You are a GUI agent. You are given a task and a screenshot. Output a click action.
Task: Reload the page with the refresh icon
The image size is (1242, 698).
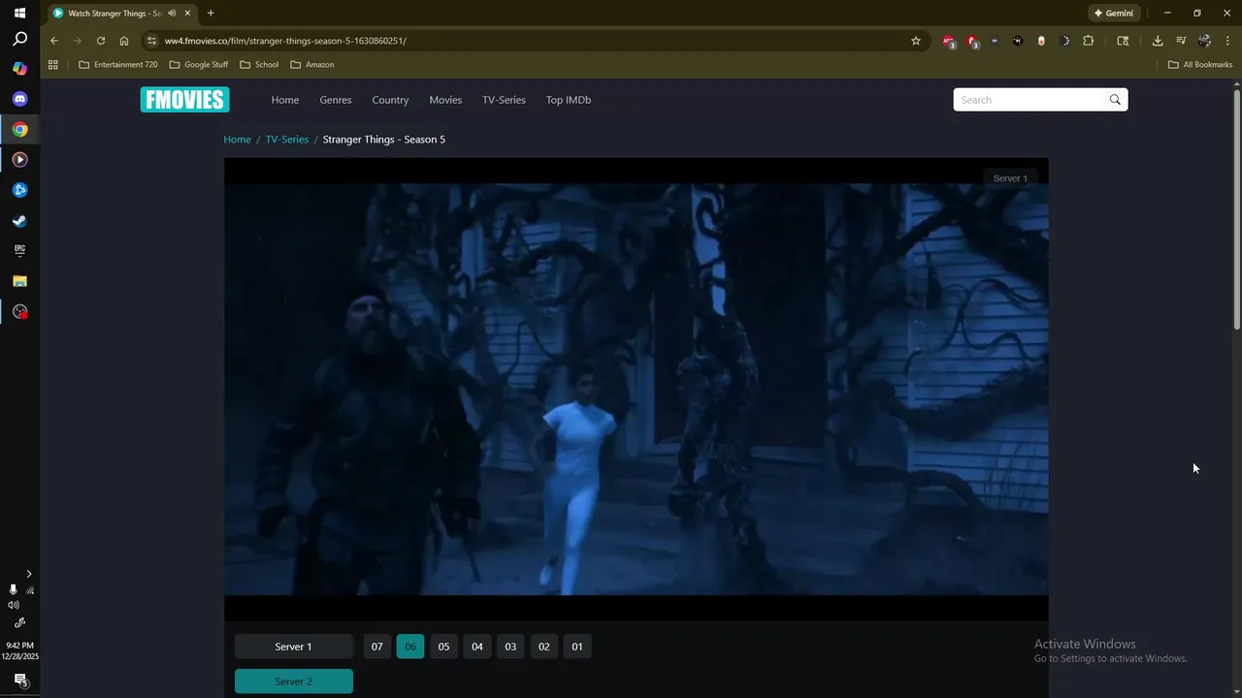[101, 41]
